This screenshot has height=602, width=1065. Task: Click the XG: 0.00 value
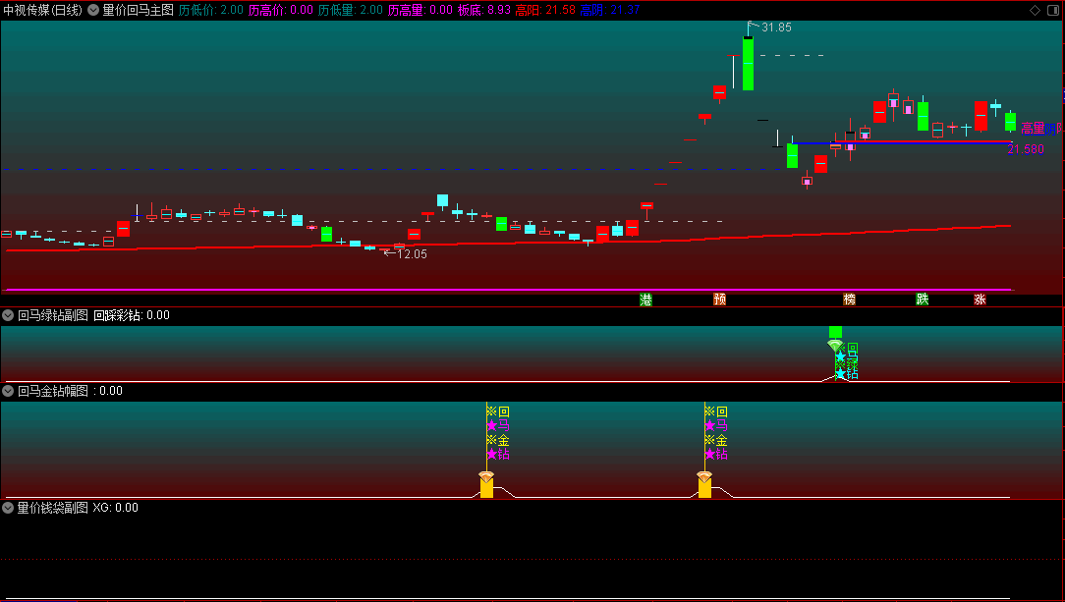point(116,508)
